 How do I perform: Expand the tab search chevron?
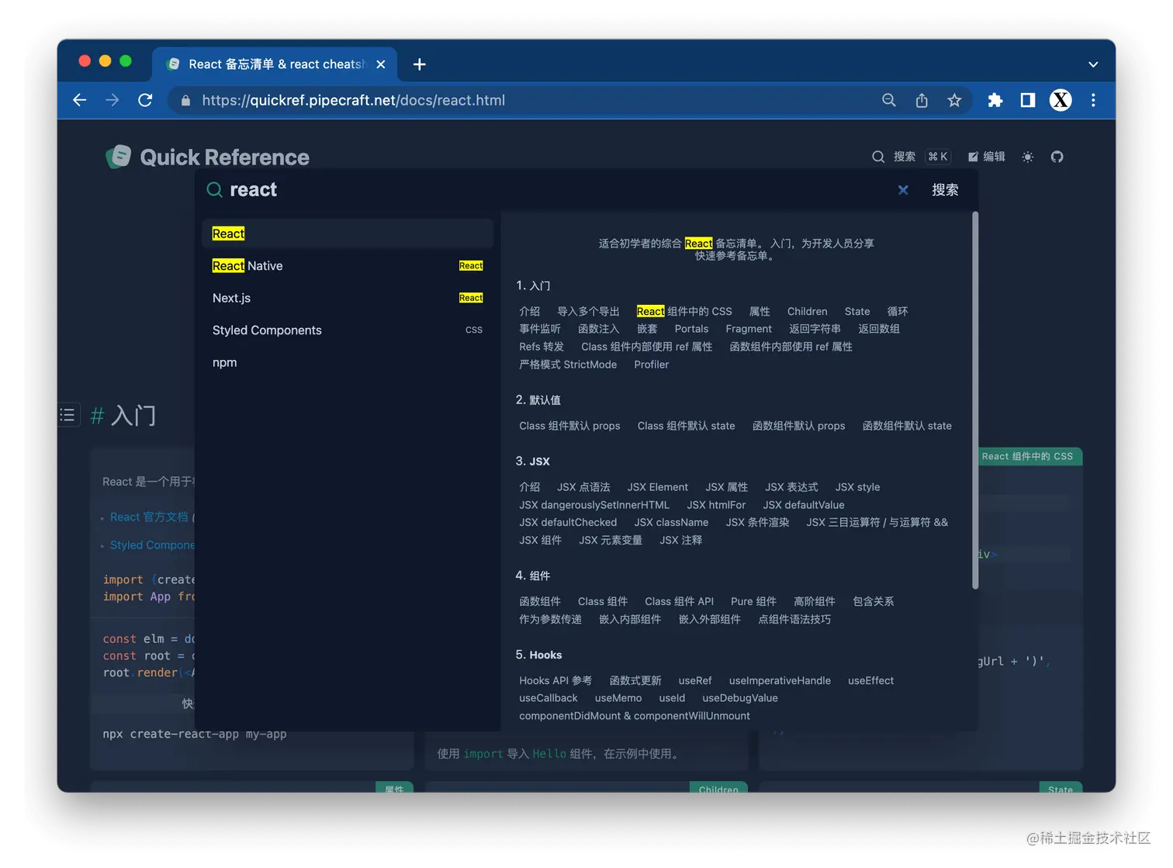pos(1093,64)
